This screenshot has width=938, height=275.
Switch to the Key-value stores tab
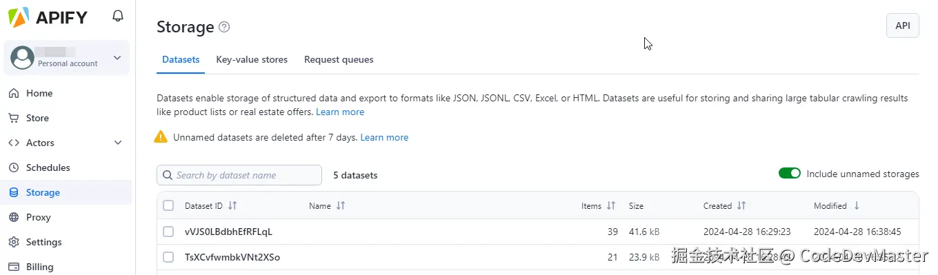pos(252,60)
